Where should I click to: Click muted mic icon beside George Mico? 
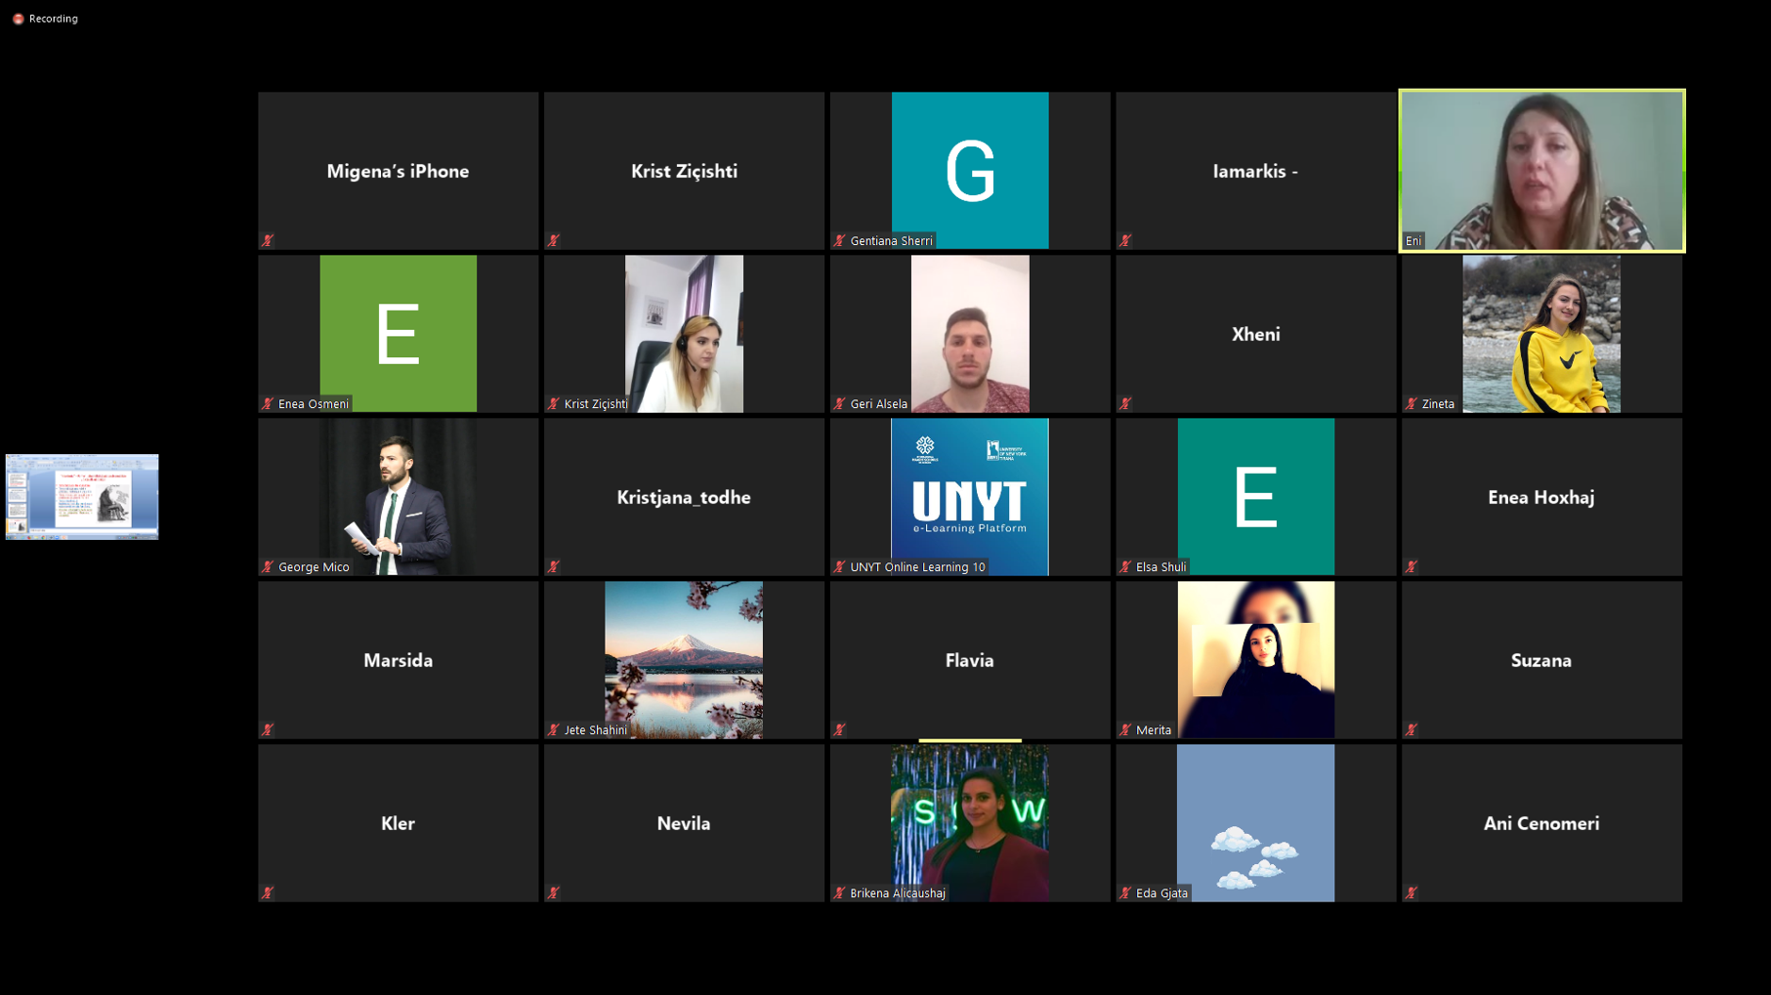[268, 566]
